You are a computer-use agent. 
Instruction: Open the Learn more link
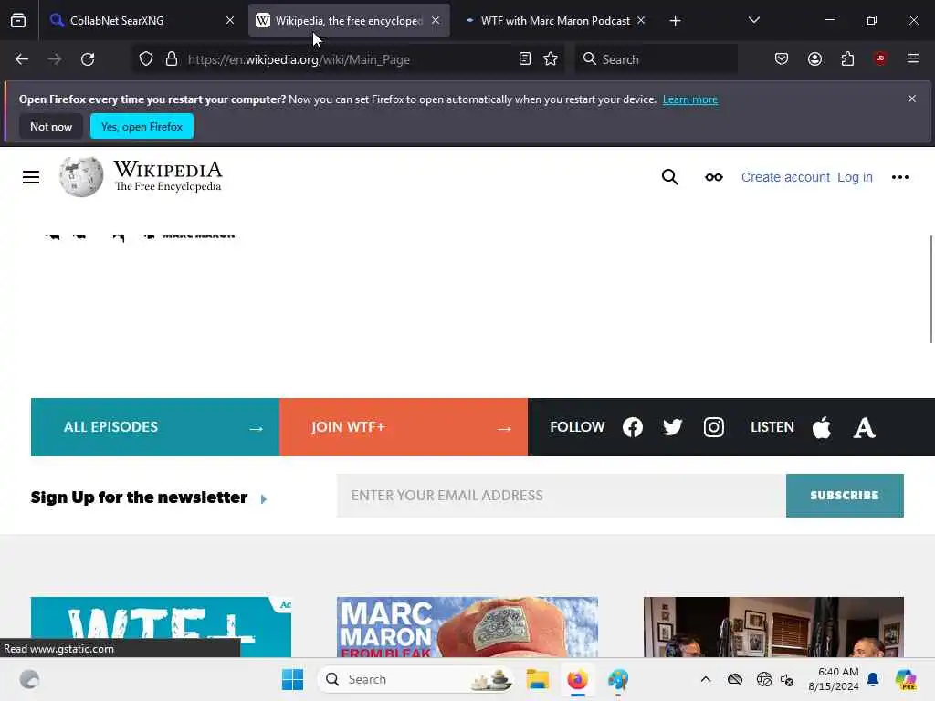pos(690,99)
